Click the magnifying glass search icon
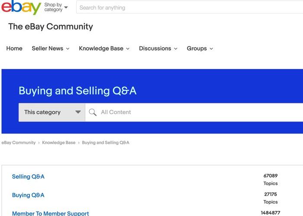The image size is (303, 216). pyautogui.click(x=92, y=112)
